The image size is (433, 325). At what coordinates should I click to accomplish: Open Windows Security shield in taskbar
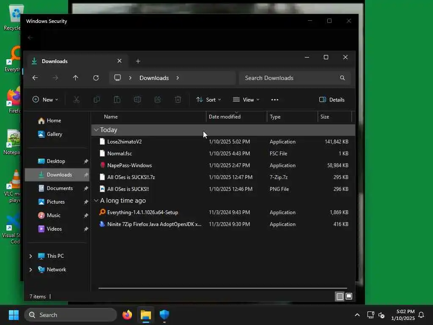point(164,315)
